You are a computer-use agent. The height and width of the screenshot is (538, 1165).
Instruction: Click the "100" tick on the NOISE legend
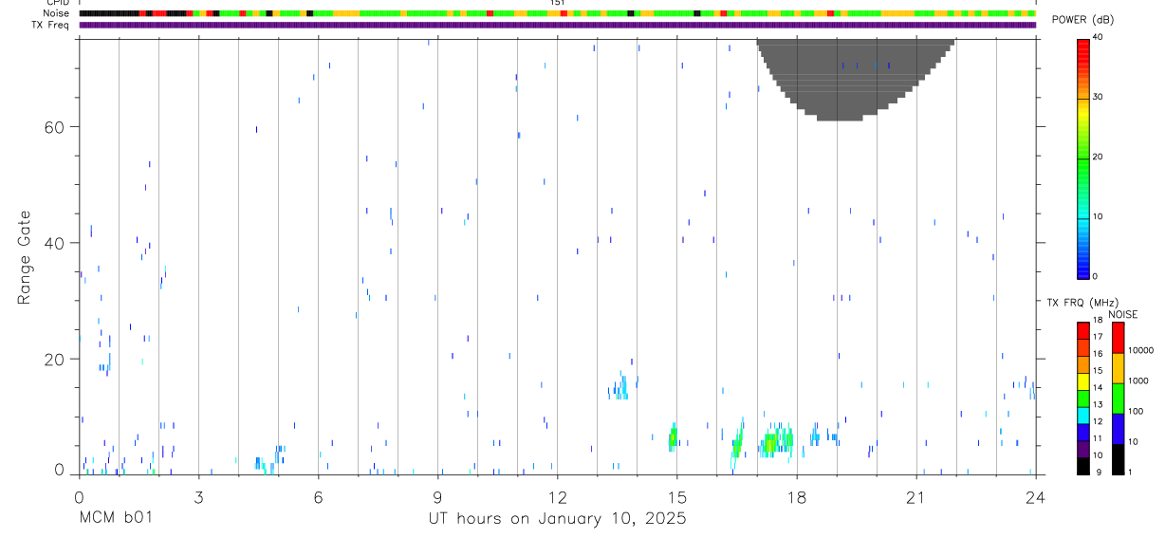pyautogui.click(x=1137, y=411)
